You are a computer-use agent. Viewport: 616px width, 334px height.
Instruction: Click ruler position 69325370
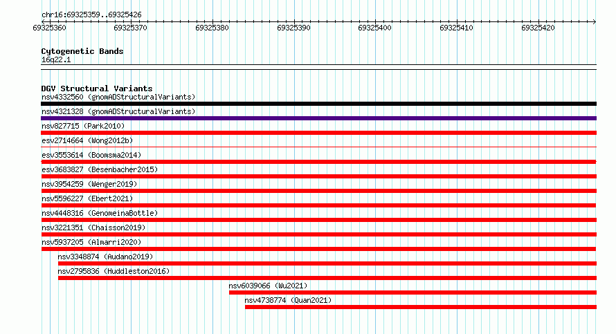tap(130, 28)
